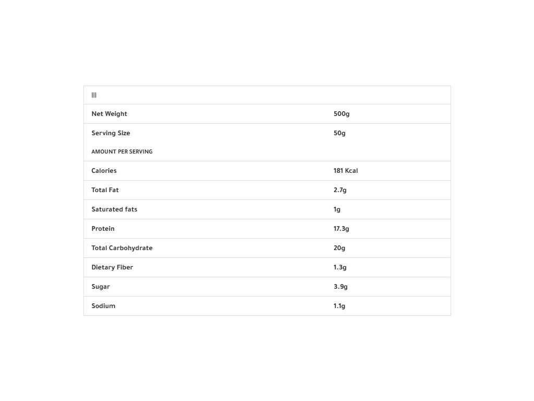Select the Sugar row label
This screenshot has width=534, height=401.
(x=101, y=287)
